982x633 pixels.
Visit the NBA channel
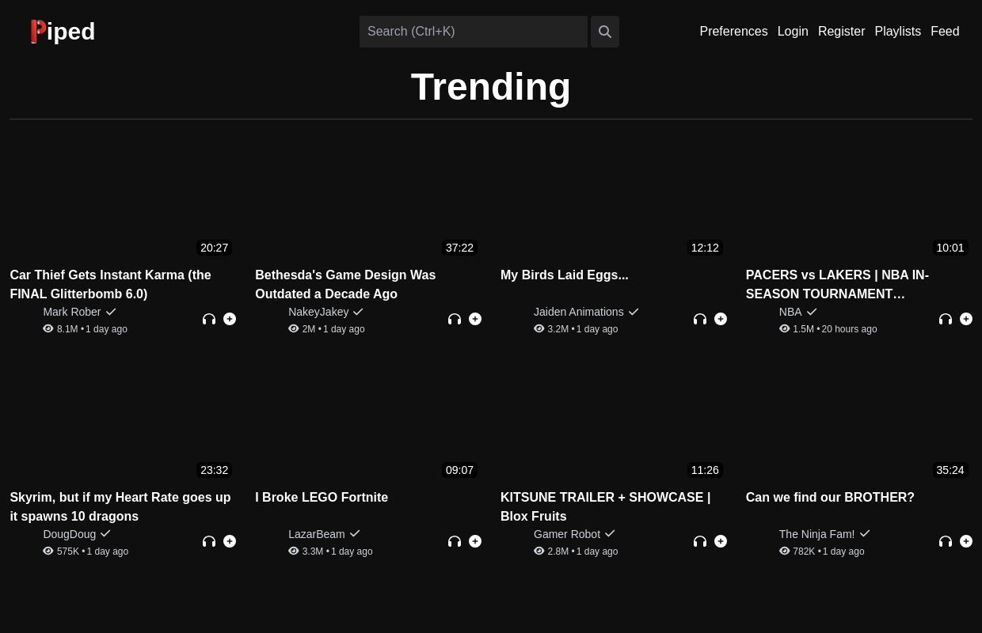[790, 312]
